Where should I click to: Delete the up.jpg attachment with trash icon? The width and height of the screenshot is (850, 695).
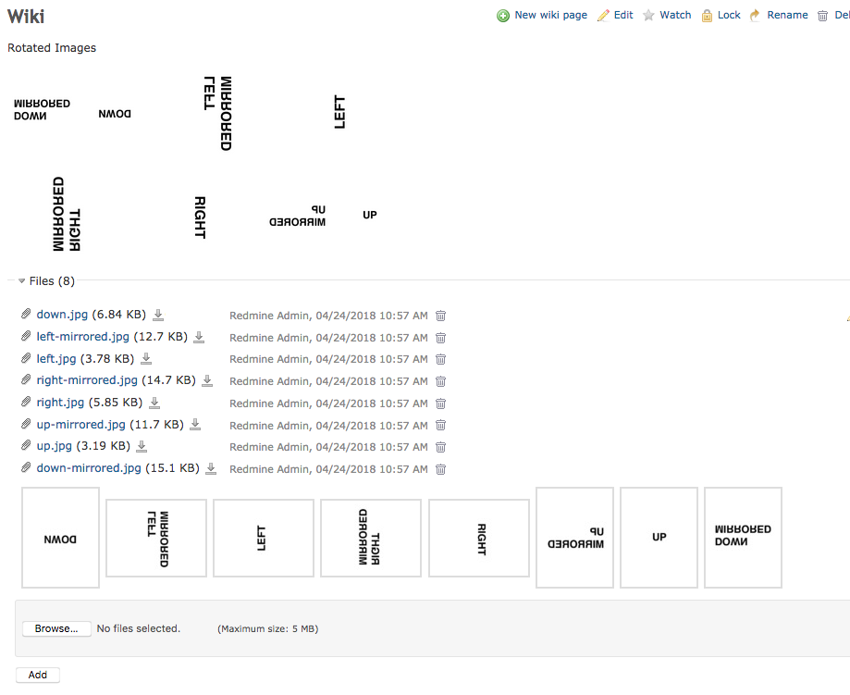tap(440, 447)
